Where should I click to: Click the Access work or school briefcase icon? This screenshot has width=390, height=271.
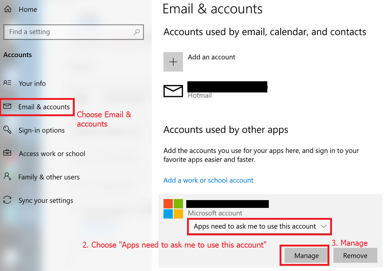pyautogui.click(x=7, y=153)
